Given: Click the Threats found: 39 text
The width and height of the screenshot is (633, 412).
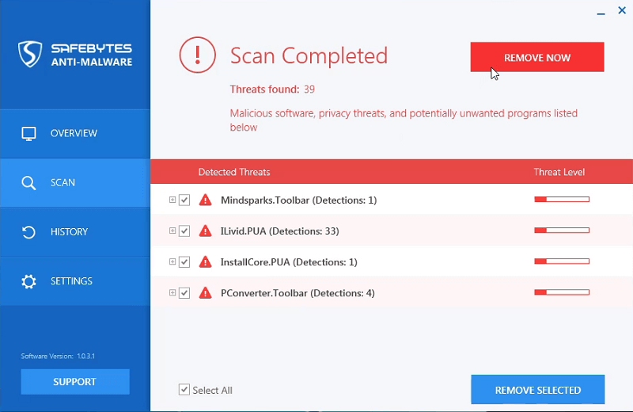Looking at the screenshot, I should [x=272, y=90].
